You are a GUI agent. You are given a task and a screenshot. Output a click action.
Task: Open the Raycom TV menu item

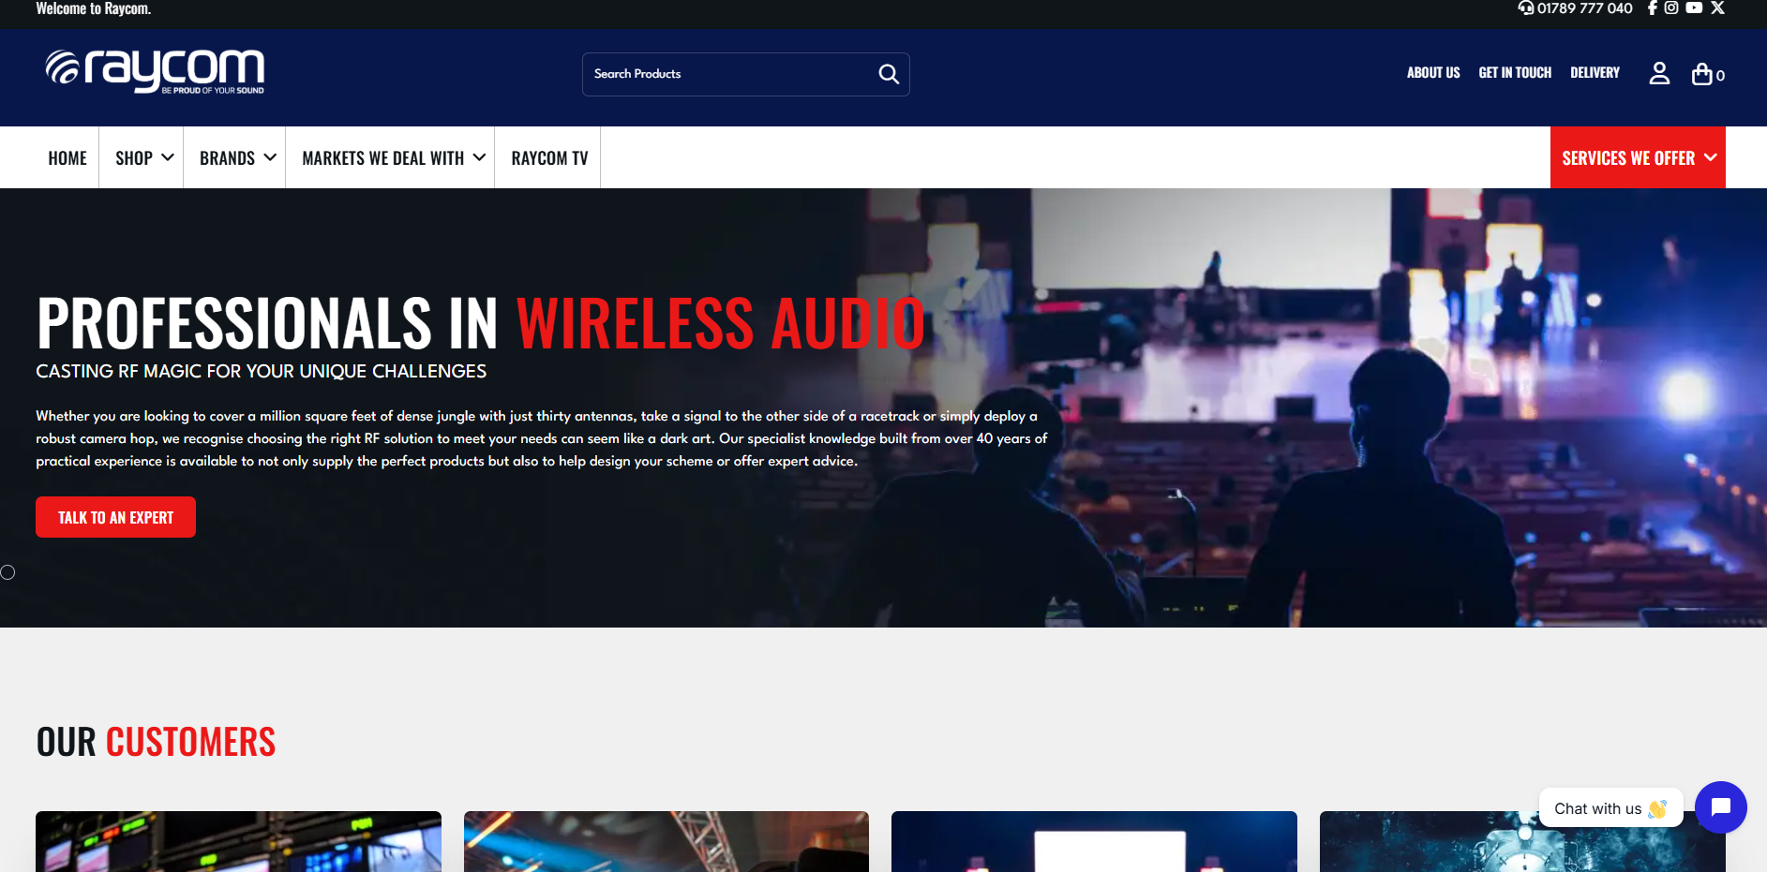click(549, 158)
